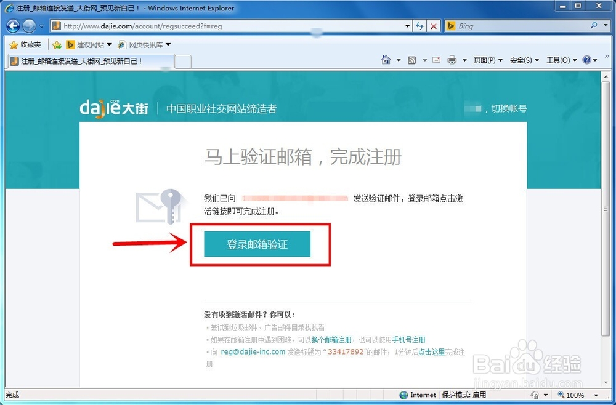This screenshot has width=616, height=405.
Task: Open the search provider dropdown arrow
Action: click(x=606, y=25)
